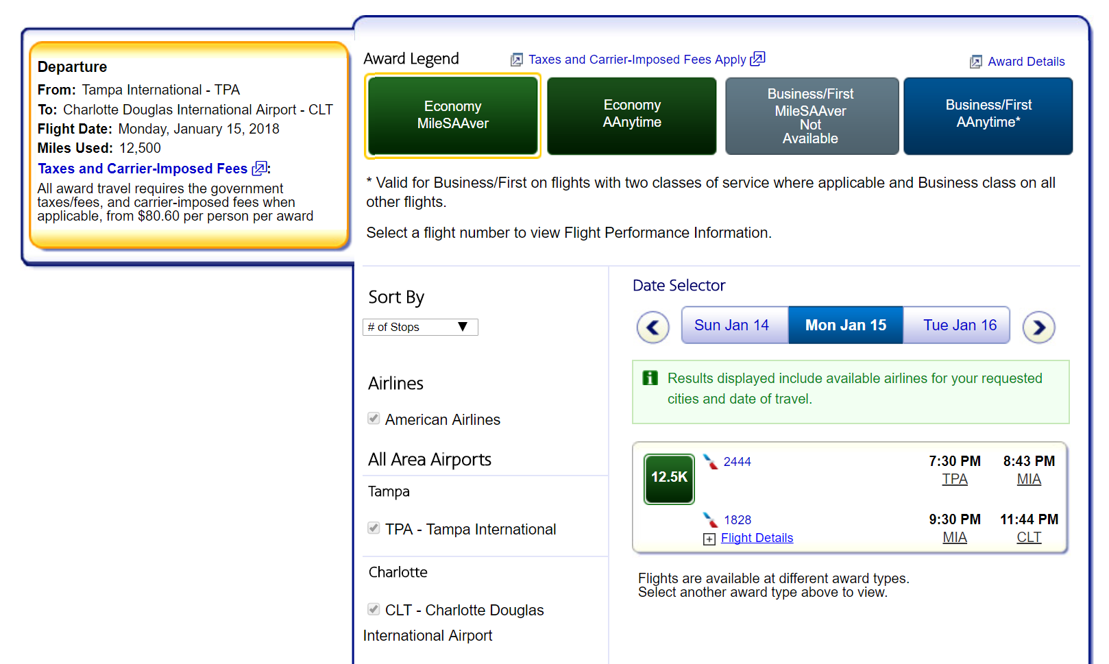Select the Economy MileSAAver award button

point(452,115)
